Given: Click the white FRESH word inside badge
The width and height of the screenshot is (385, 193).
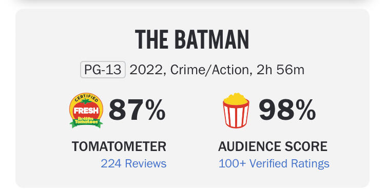Looking at the screenshot, I should click(86, 111).
